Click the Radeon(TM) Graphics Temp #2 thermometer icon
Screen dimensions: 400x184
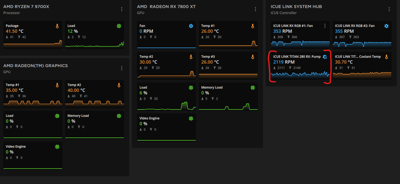[x=119, y=85]
